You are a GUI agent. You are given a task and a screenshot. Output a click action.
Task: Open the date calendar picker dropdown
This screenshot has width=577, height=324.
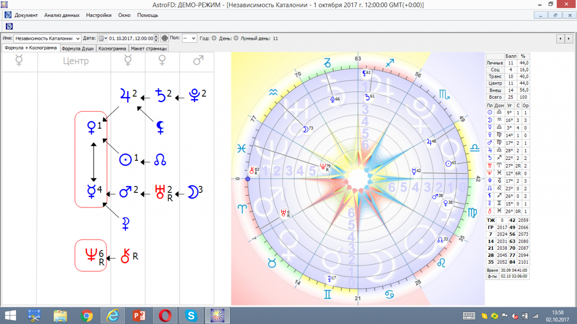(103, 38)
